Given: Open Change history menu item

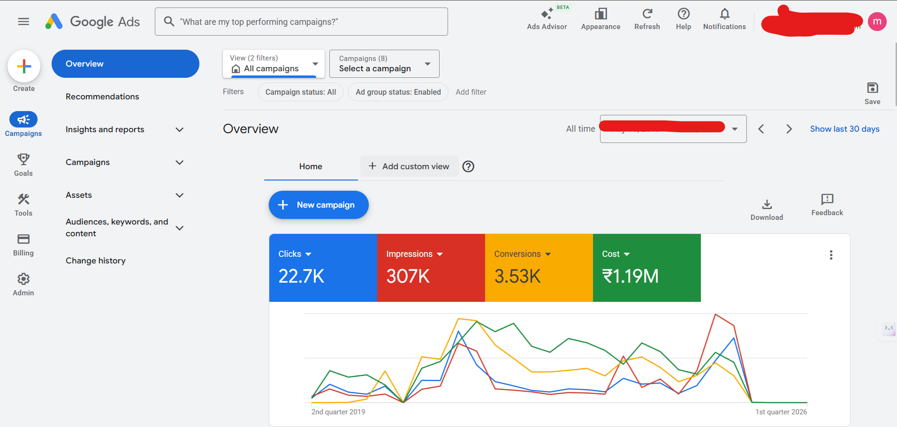Looking at the screenshot, I should [96, 261].
